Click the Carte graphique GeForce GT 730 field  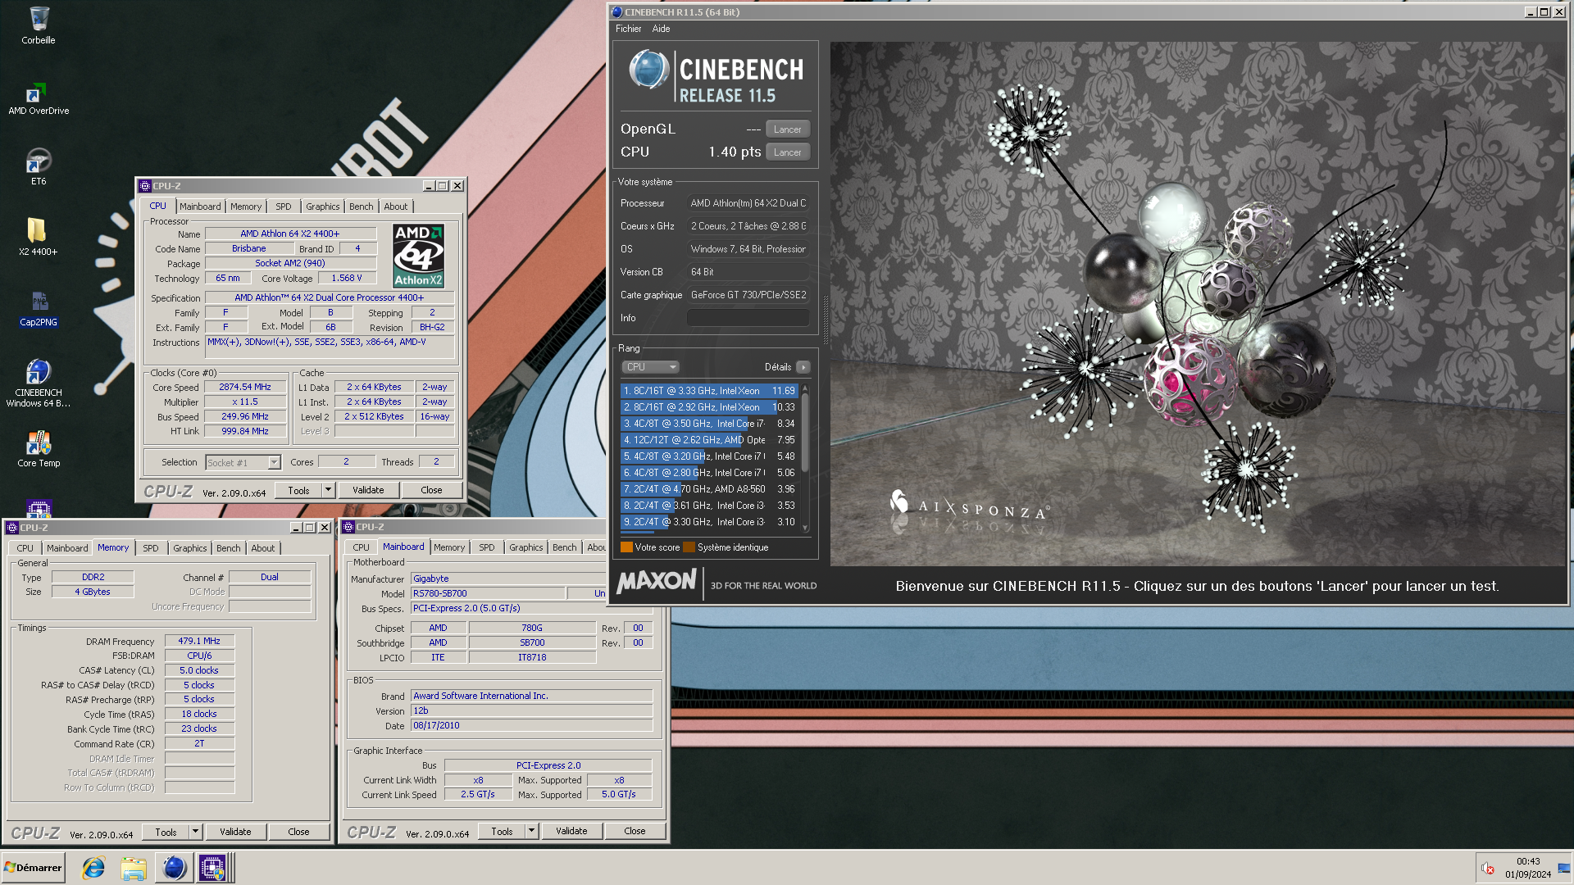pos(748,295)
